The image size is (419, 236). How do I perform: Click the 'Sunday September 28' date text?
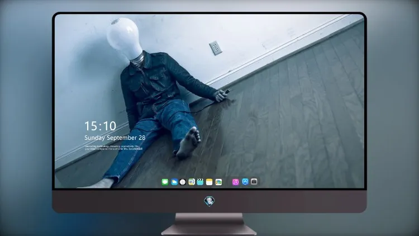tap(115, 138)
